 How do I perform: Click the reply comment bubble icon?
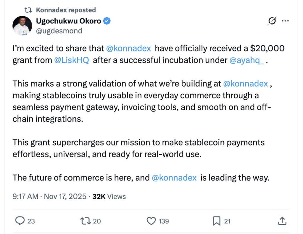(x=20, y=221)
